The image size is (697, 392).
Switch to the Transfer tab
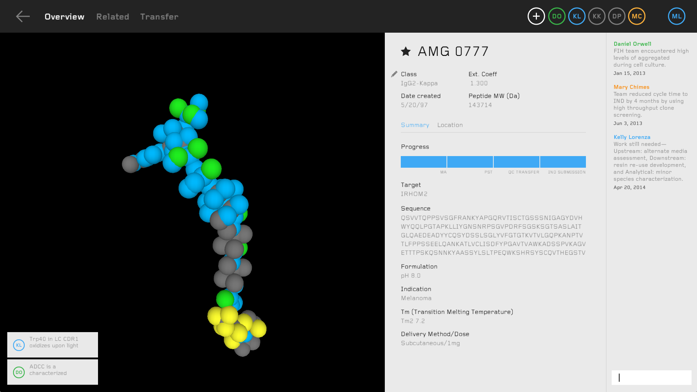[159, 17]
